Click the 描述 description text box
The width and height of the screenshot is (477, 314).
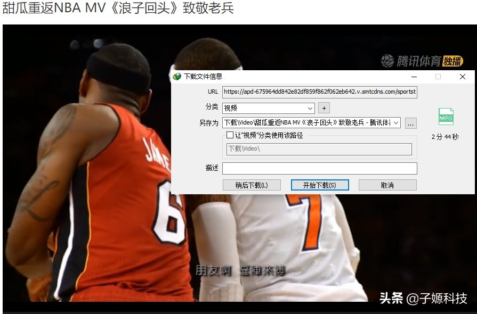(x=320, y=168)
